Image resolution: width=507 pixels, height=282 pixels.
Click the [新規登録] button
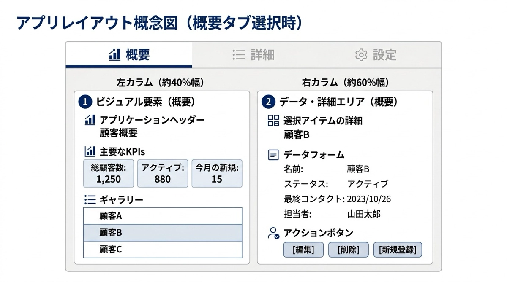click(398, 250)
